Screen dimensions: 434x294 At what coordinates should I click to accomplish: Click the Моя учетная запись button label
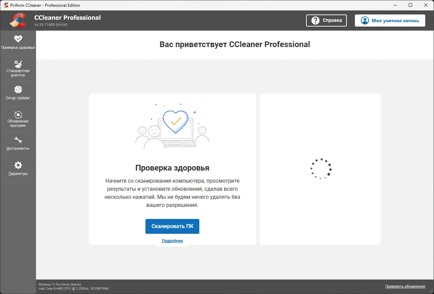(395, 21)
